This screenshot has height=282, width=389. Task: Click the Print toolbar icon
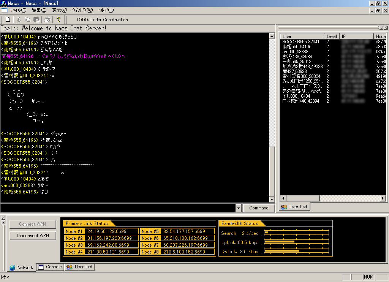tap(47, 19)
